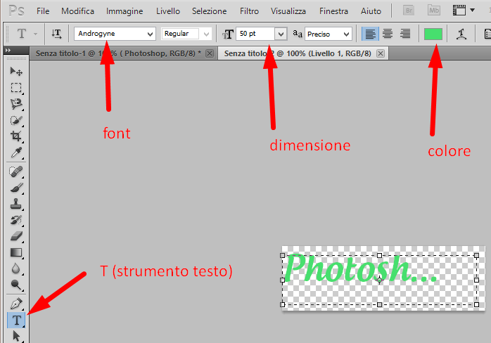The width and height of the screenshot is (491, 343).
Task: Click the Create warped text icon
Action: tap(461, 34)
